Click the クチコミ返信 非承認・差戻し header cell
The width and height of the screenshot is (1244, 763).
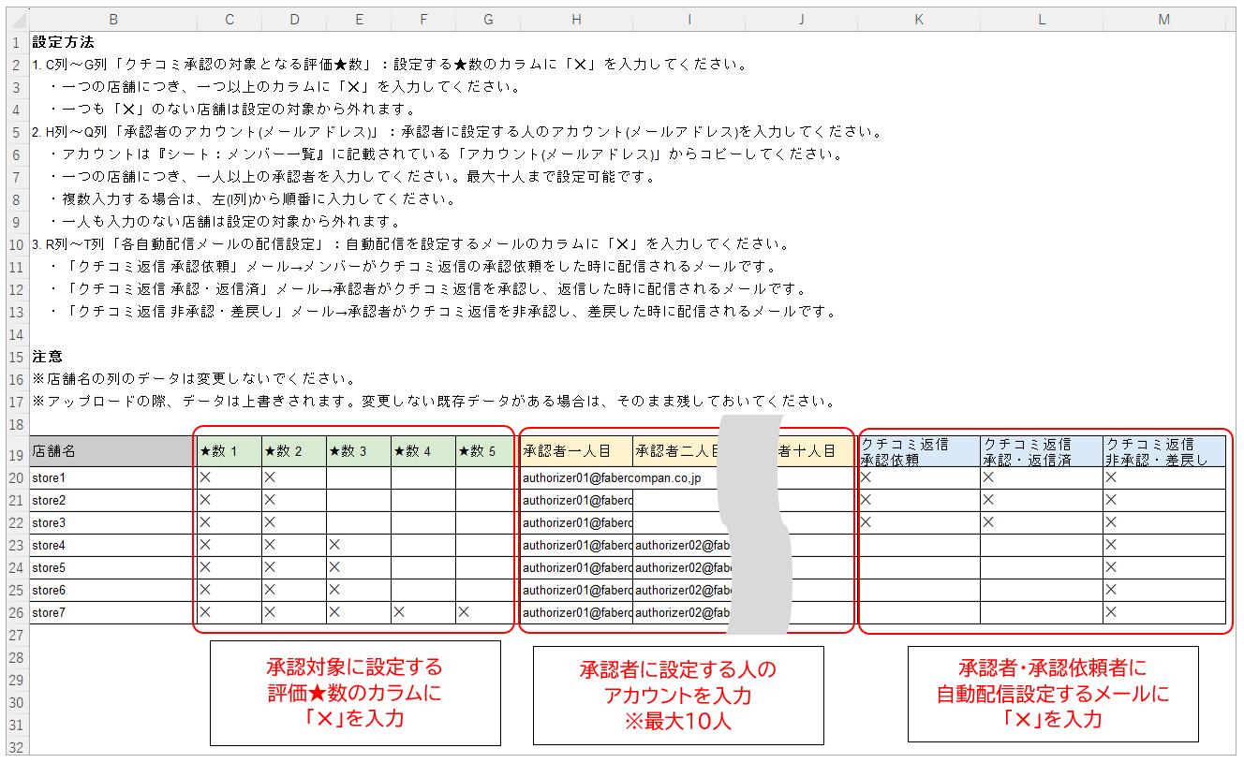(x=1164, y=451)
